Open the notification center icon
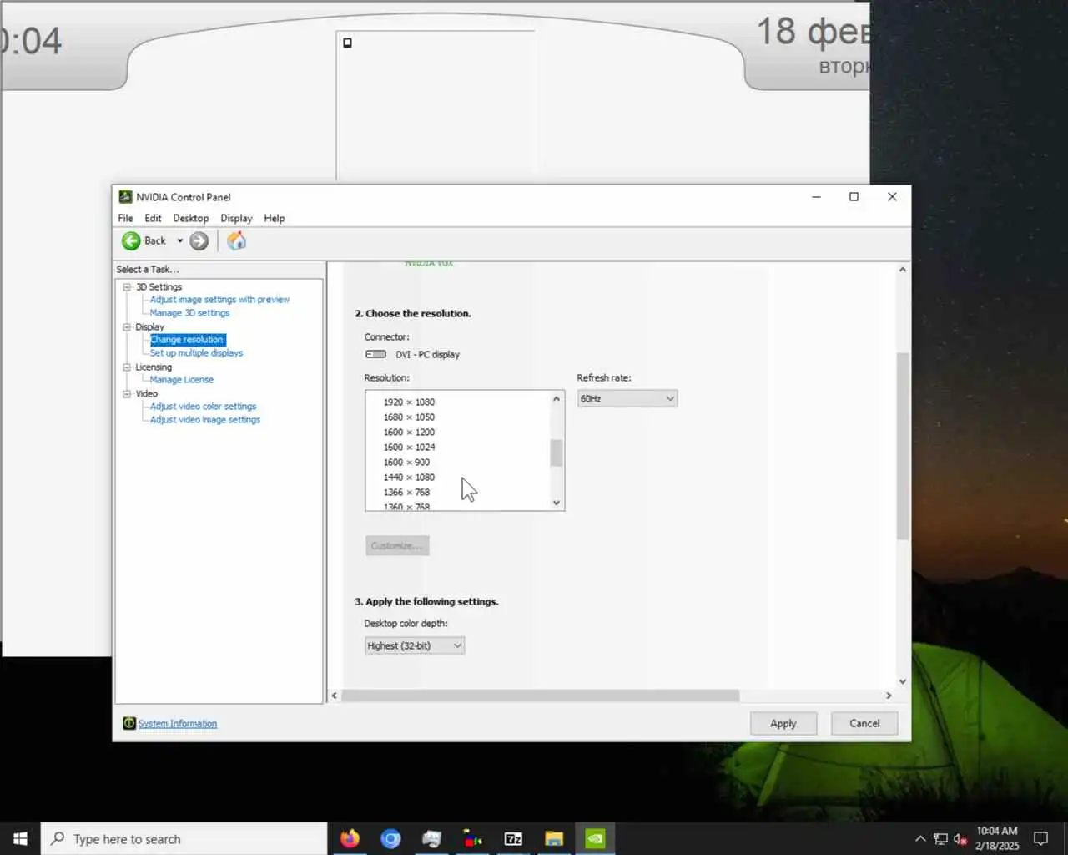1068x855 pixels. [x=1040, y=839]
